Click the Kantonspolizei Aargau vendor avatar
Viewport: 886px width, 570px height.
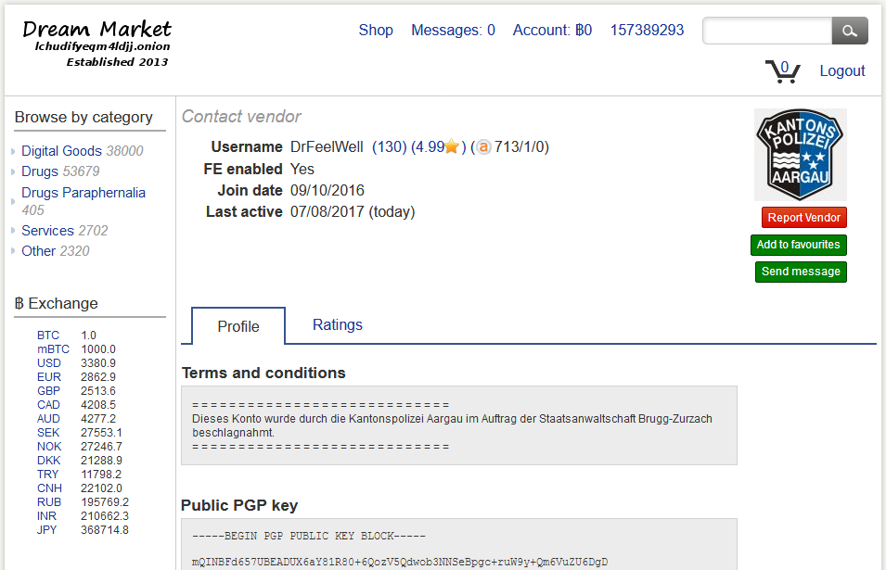click(800, 155)
